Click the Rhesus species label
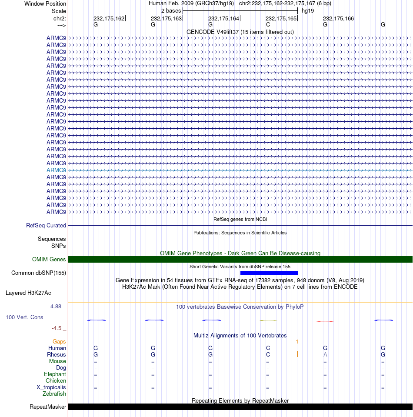This screenshot has width=413, height=417. click(57, 354)
